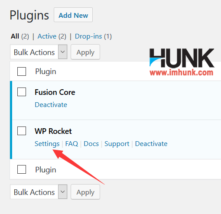The image size is (221, 214).
Task: Tick the WP Rocket checkbox
Action: (22, 131)
